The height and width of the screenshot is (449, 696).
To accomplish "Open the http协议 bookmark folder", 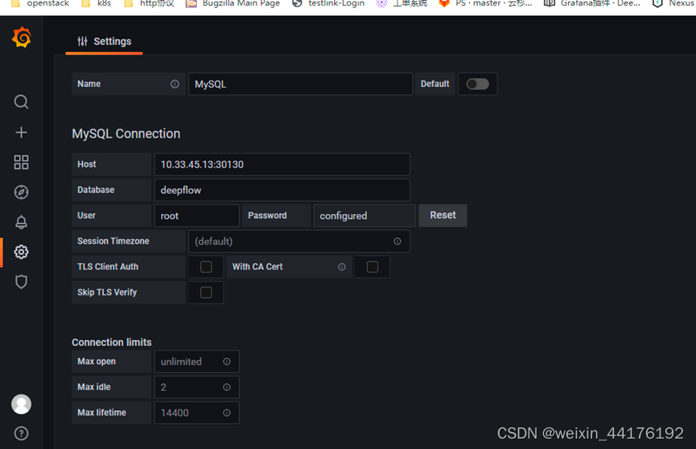I will click(x=149, y=3).
